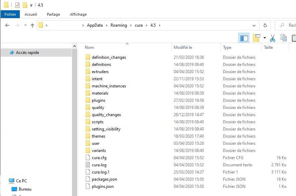This screenshot has height=196, width=296.
Task: Expand chevron after Roaming in breadcrumb
Action: point(131,26)
